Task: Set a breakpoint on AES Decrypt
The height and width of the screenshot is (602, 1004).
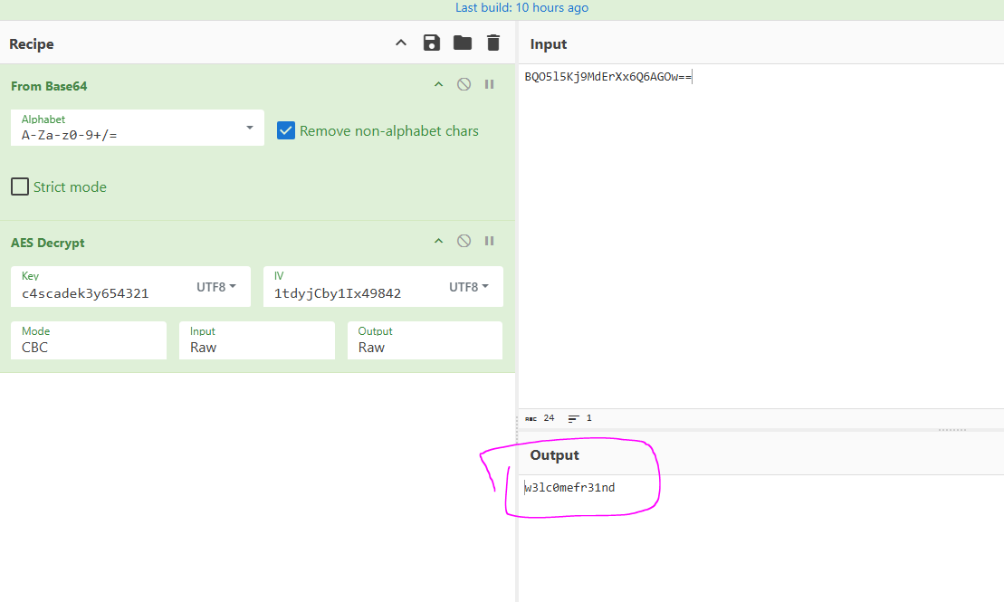Action: point(489,241)
